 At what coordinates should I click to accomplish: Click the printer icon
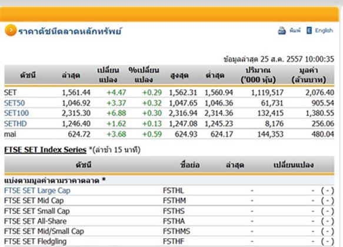(x=282, y=31)
